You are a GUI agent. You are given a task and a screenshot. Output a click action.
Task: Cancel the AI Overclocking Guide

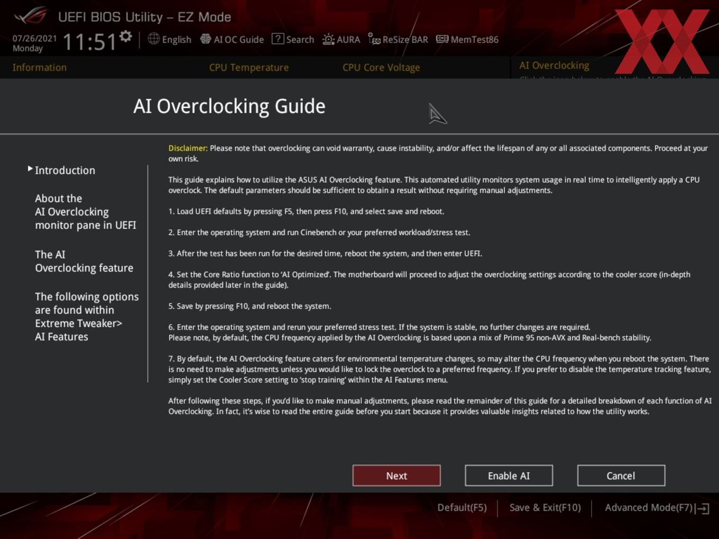point(621,476)
